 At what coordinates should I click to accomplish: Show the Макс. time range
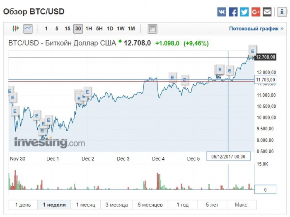pos(242,205)
